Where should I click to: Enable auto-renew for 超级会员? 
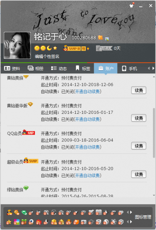(x=87, y=176)
